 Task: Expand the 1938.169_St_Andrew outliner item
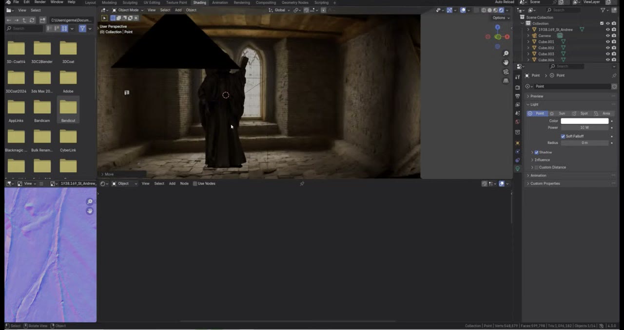pos(528,29)
